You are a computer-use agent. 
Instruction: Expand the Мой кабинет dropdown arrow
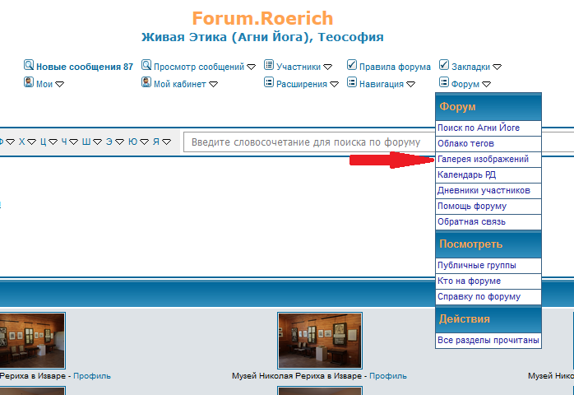(x=213, y=84)
